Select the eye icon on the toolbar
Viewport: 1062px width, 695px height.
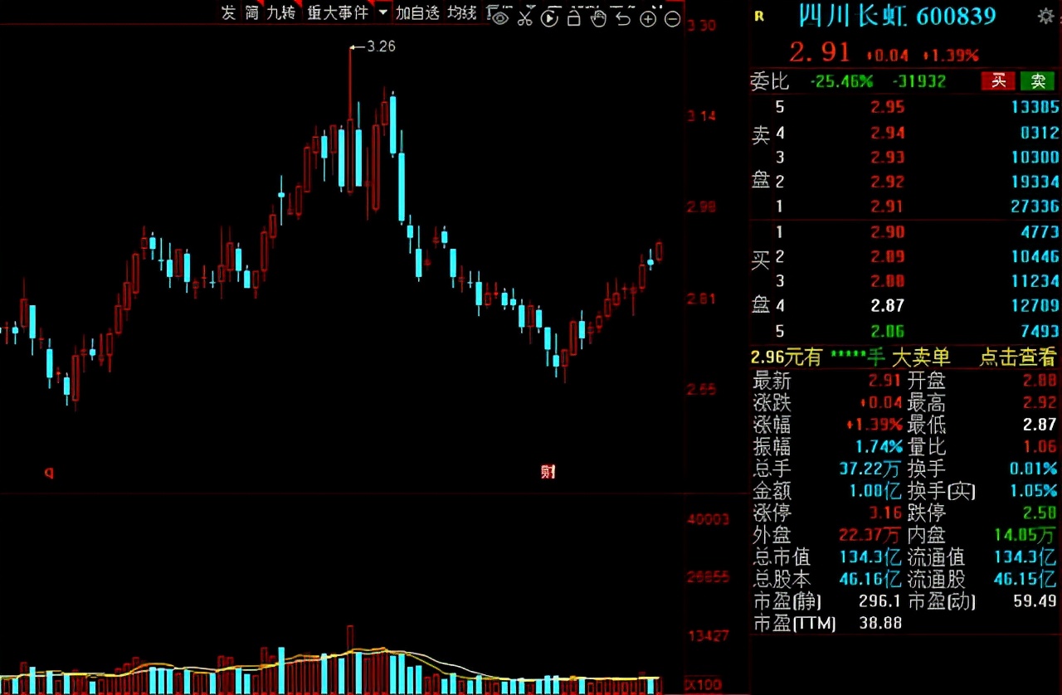tap(499, 17)
